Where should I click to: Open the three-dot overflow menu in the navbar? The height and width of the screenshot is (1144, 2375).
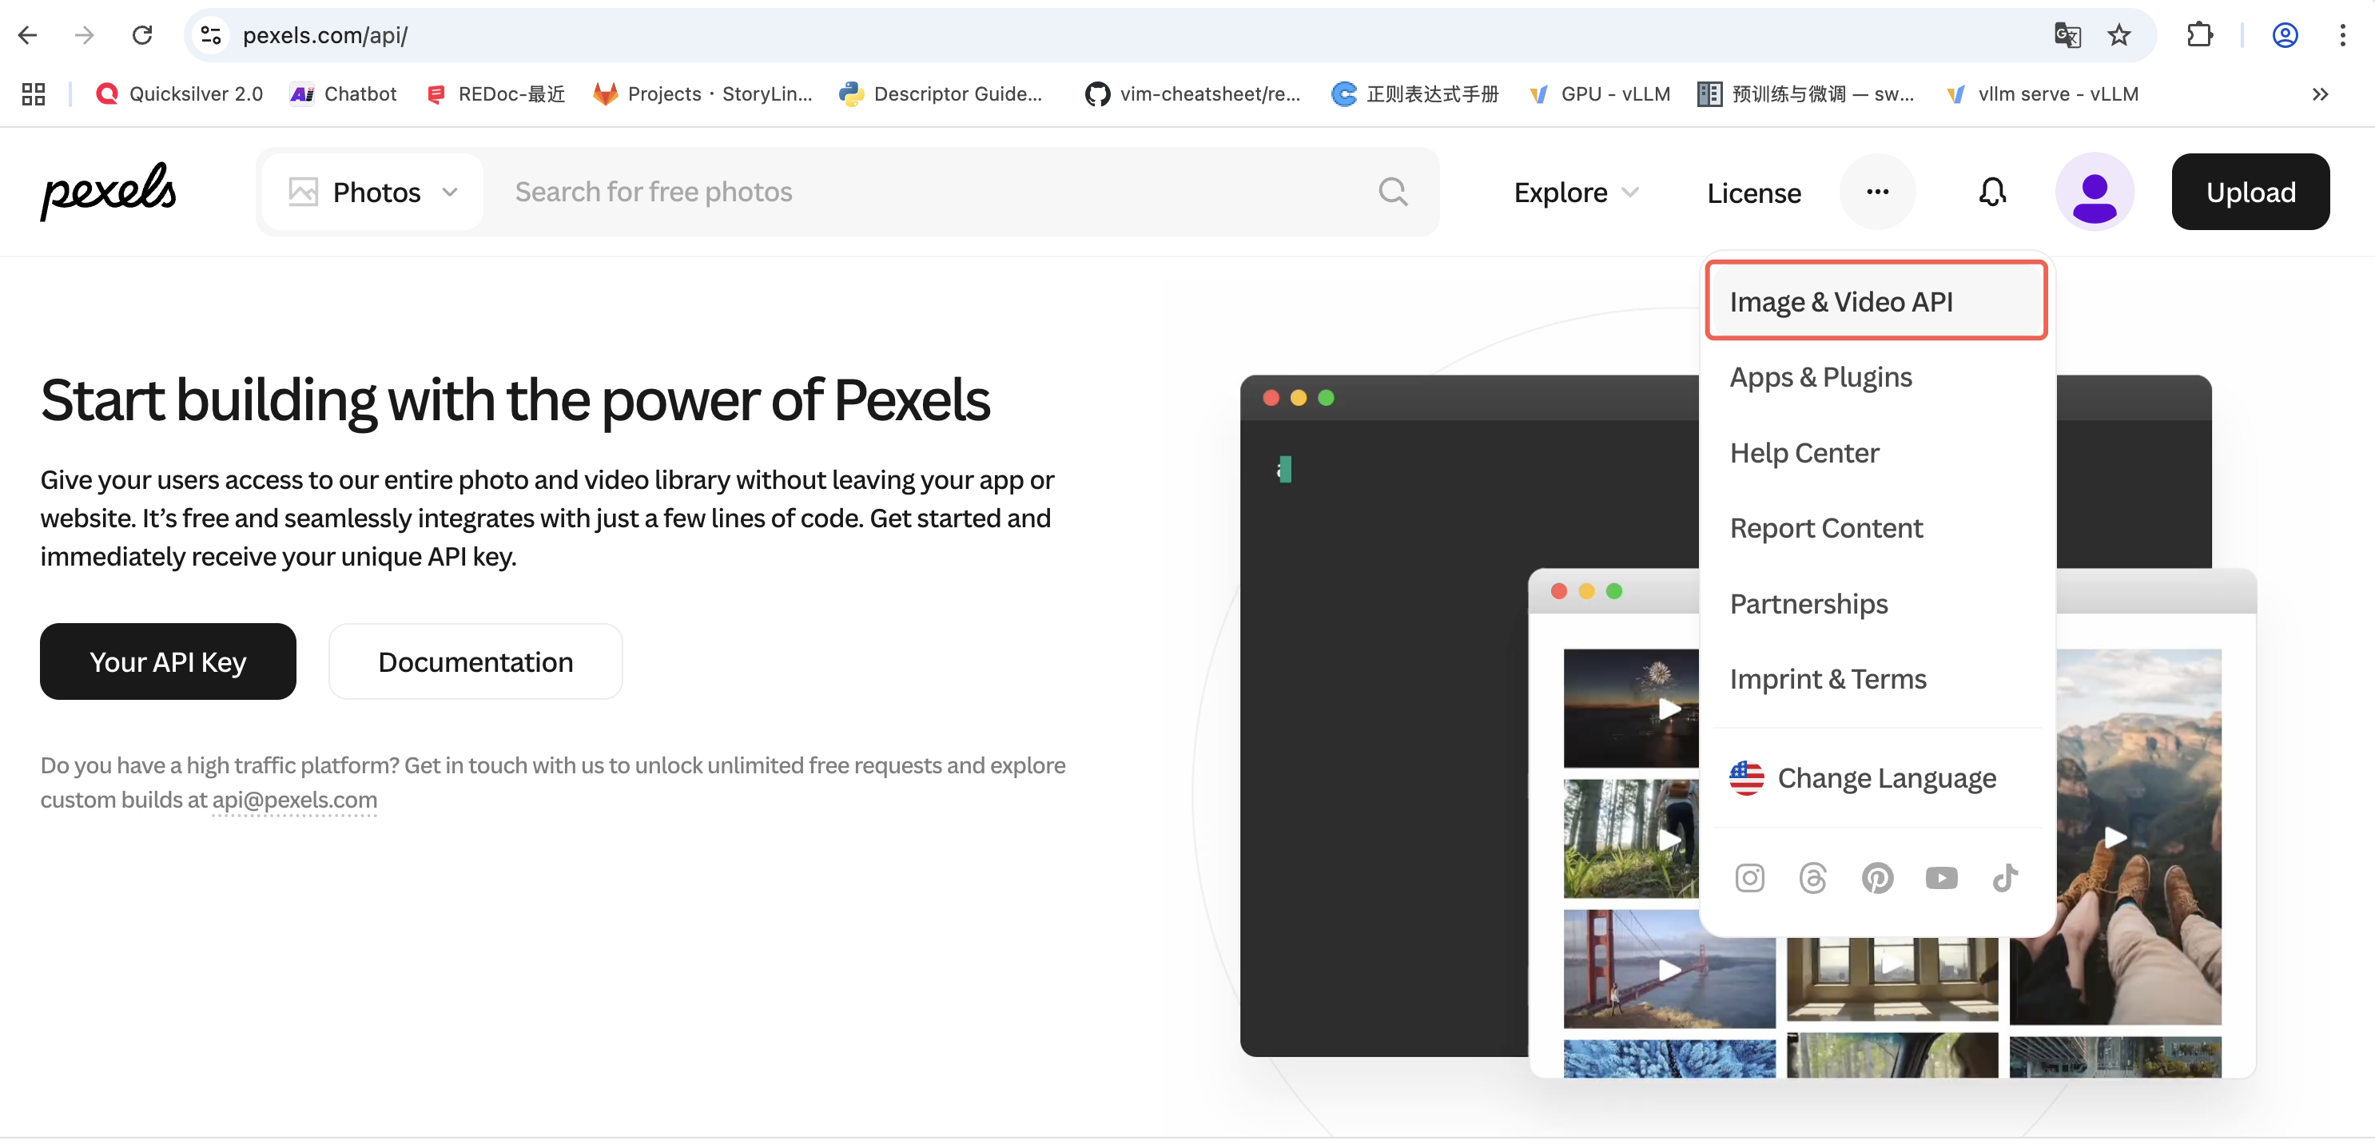point(1877,192)
